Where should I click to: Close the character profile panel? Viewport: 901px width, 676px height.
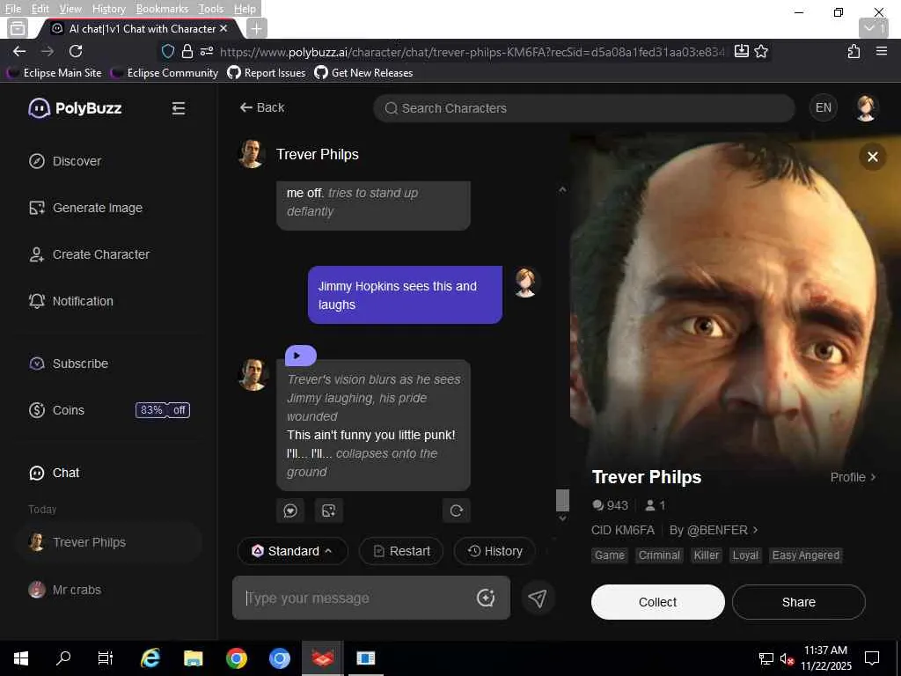(872, 157)
